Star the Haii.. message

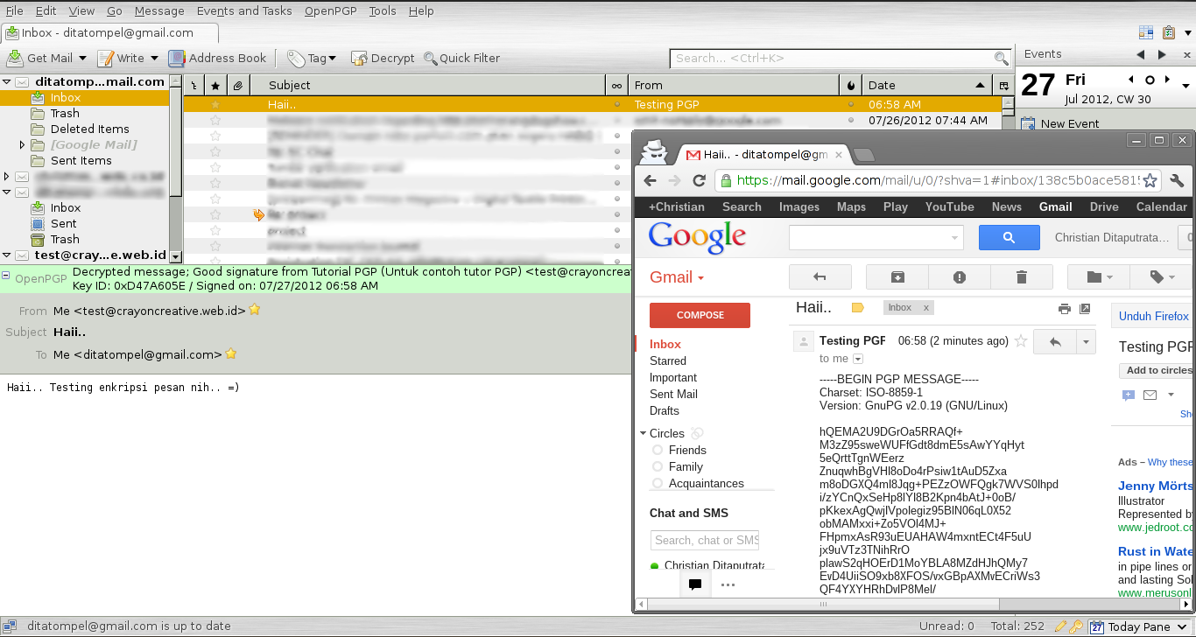[x=215, y=104]
